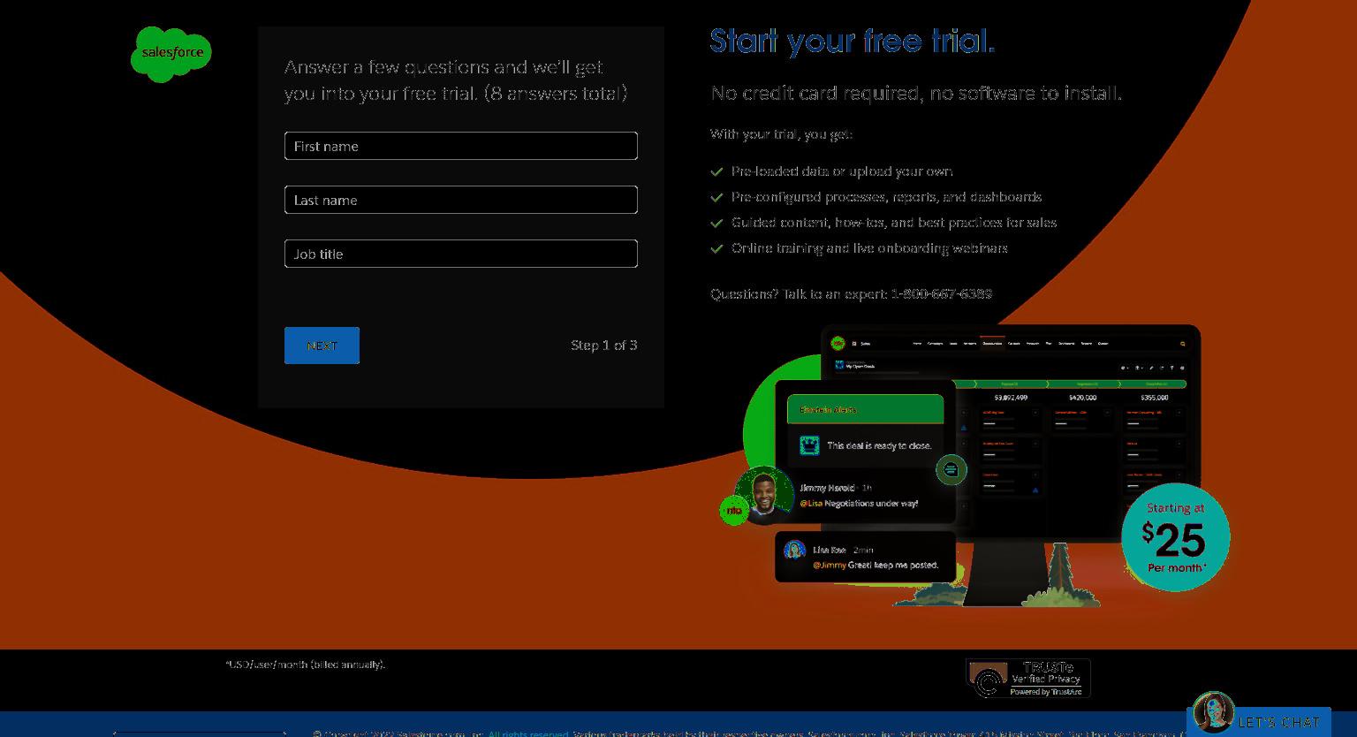Screen dimensions: 1357x737
Task: Click the "Start your free trial." heading
Action: coord(853,41)
